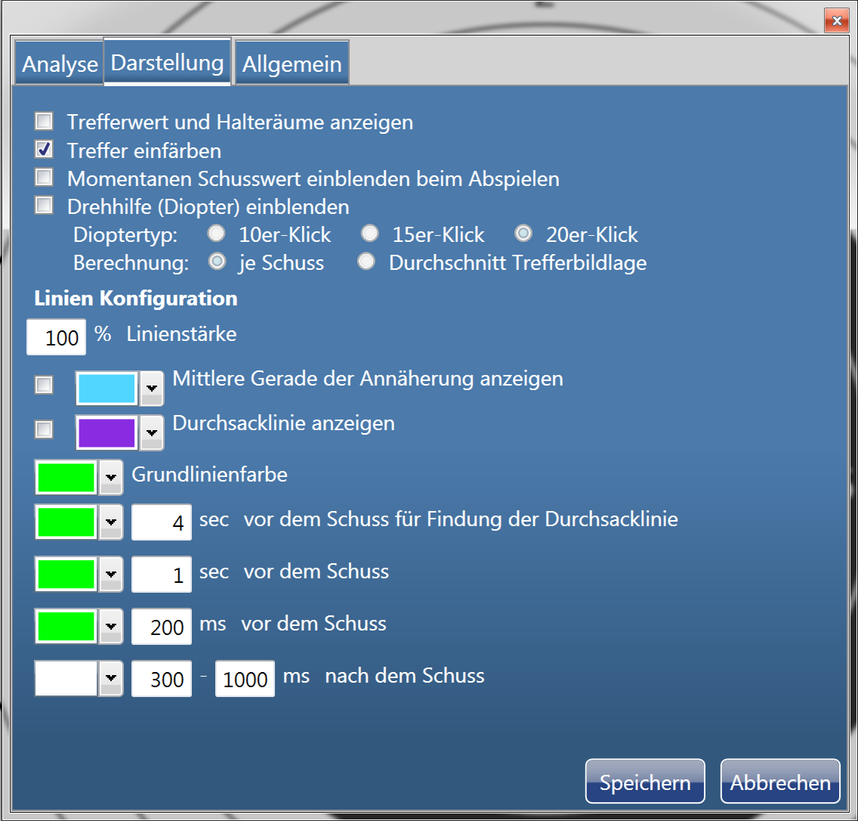858x821 pixels.
Task: Open color dropdown for nach dem Schuss
Action: click(111, 678)
